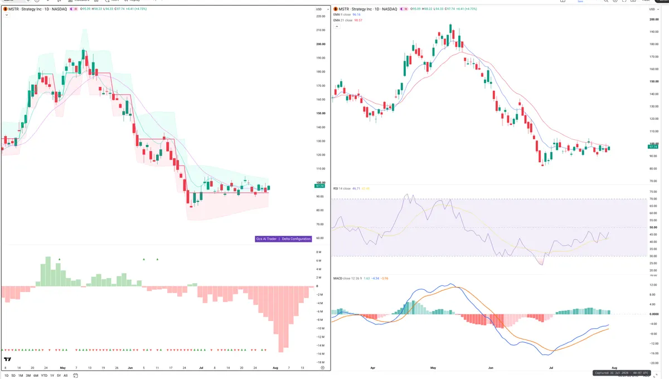Open the TradingView logo in left chart
This screenshot has width=669, height=379.
point(7,359)
